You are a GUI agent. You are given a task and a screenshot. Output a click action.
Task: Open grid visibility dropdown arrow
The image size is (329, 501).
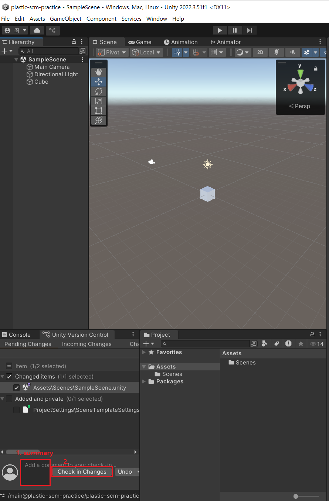(x=186, y=52)
